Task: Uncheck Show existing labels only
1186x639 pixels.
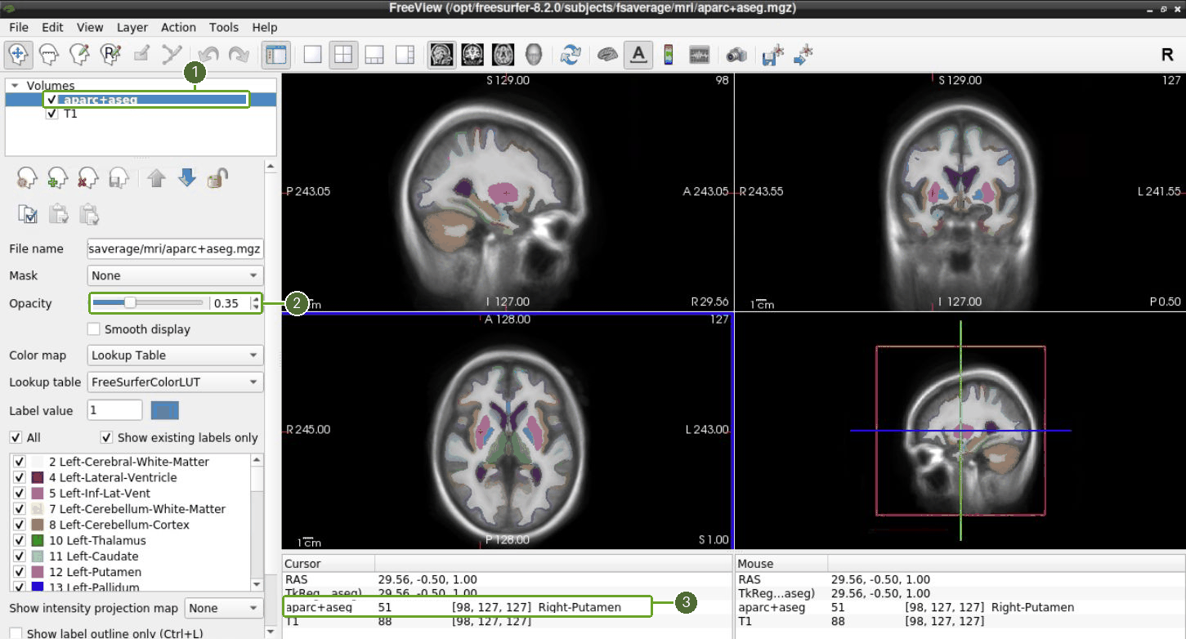Action: click(x=106, y=438)
